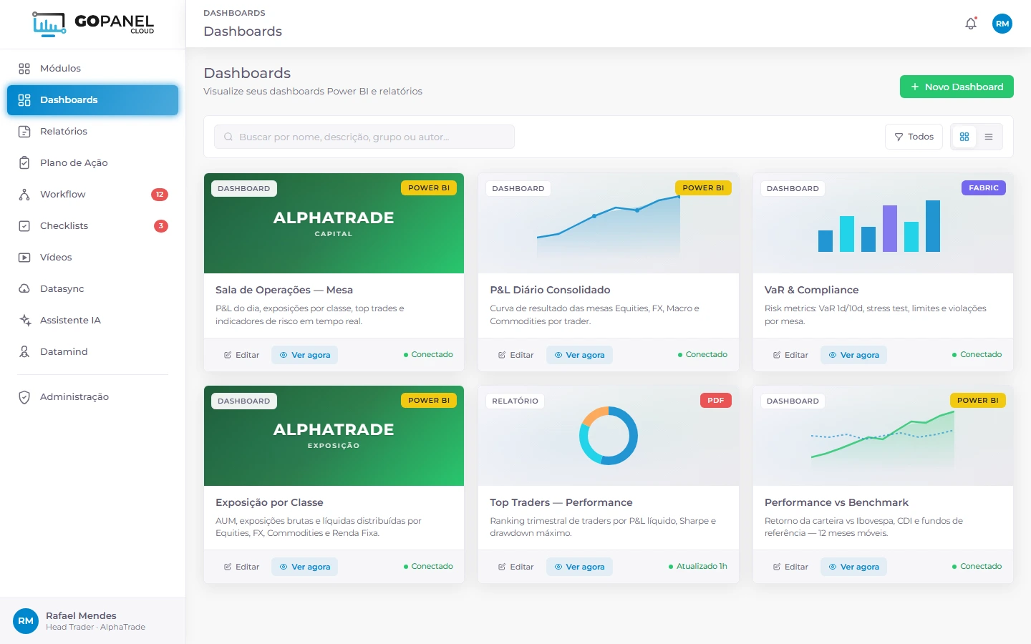Open Relatórios menu item
The image size is (1031, 644).
pyautogui.click(x=92, y=132)
